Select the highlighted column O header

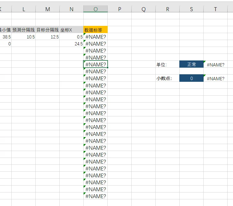point(96,9)
